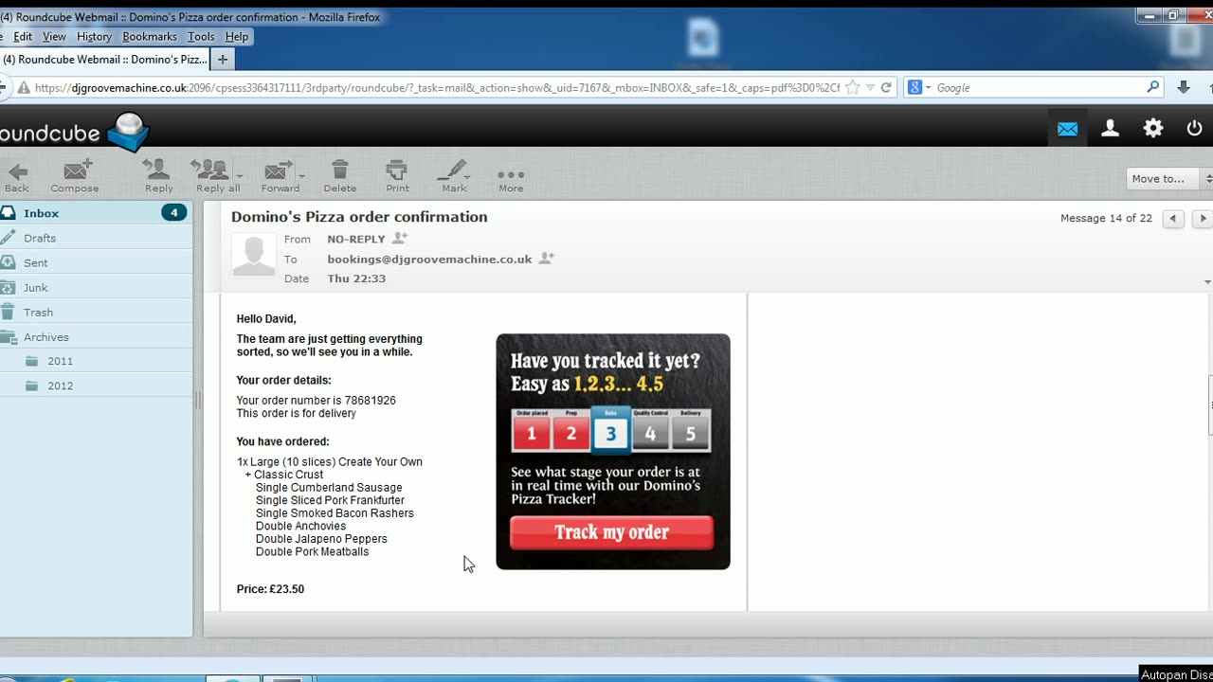The height and width of the screenshot is (682, 1213).
Task: Open a new Firefox tab
Action: (x=223, y=59)
